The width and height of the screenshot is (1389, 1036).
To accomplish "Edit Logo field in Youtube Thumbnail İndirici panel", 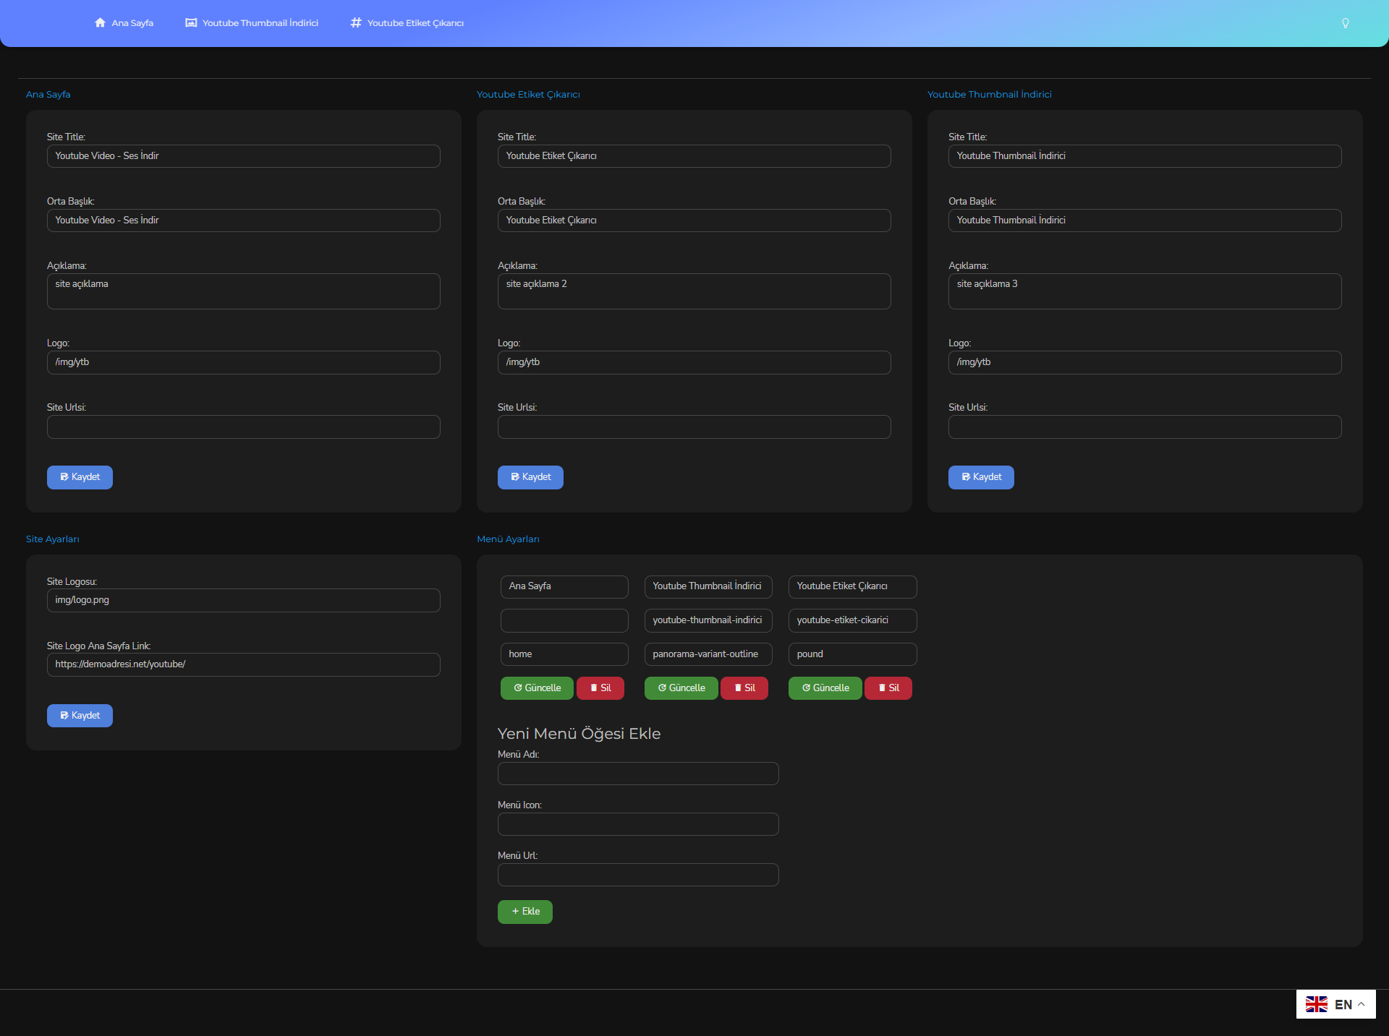I will (x=1145, y=362).
